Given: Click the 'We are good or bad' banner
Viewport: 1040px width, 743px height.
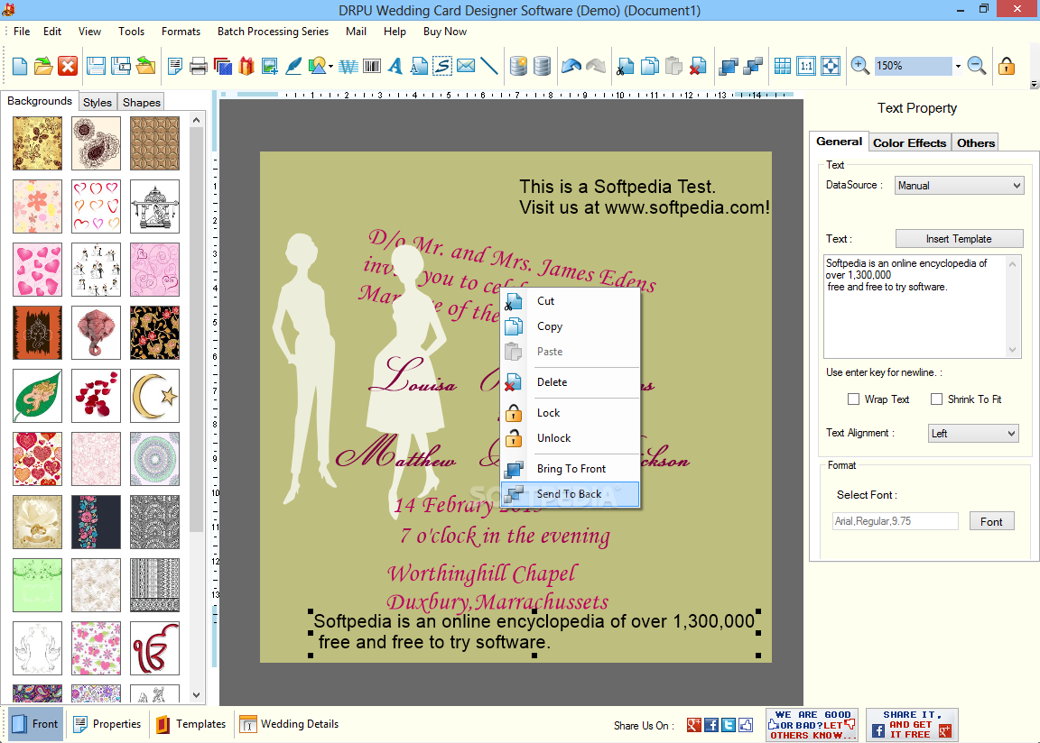Looking at the screenshot, I should pyautogui.click(x=812, y=724).
